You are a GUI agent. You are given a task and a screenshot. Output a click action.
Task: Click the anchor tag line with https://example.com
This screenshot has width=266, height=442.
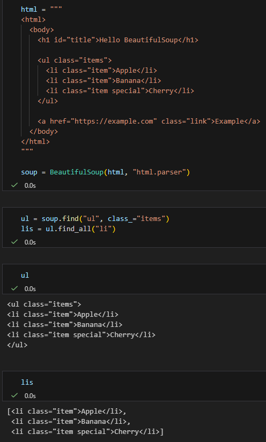click(149, 121)
